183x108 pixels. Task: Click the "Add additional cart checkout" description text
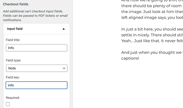click(33, 11)
